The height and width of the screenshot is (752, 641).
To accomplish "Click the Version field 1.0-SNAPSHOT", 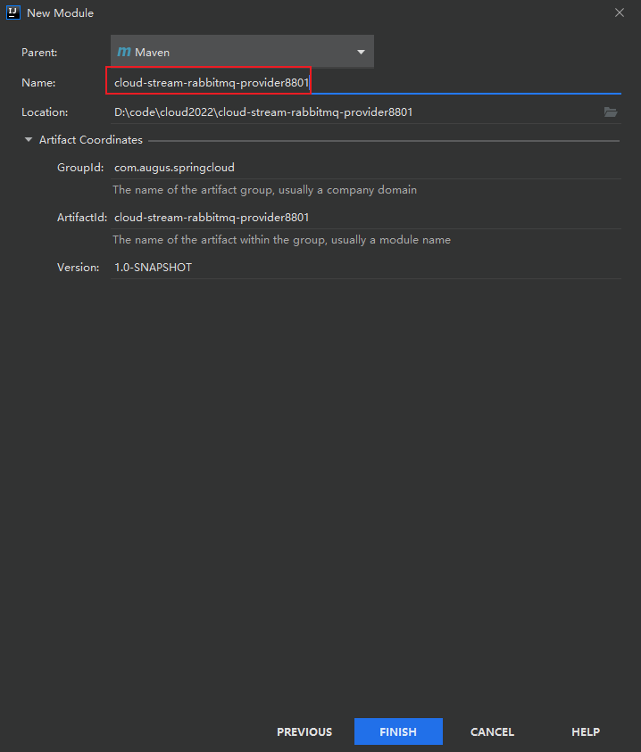I will pyautogui.click(x=366, y=267).
